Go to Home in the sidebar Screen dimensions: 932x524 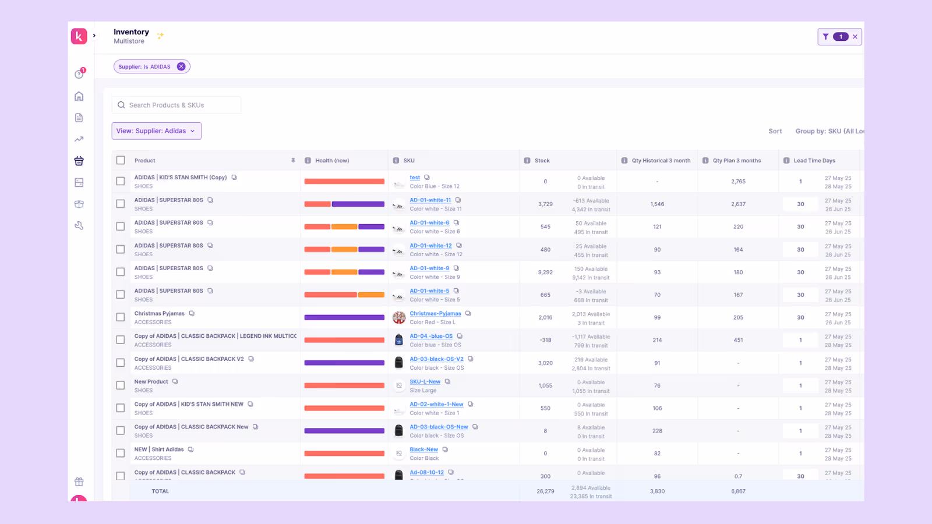[x=79, y=96]
